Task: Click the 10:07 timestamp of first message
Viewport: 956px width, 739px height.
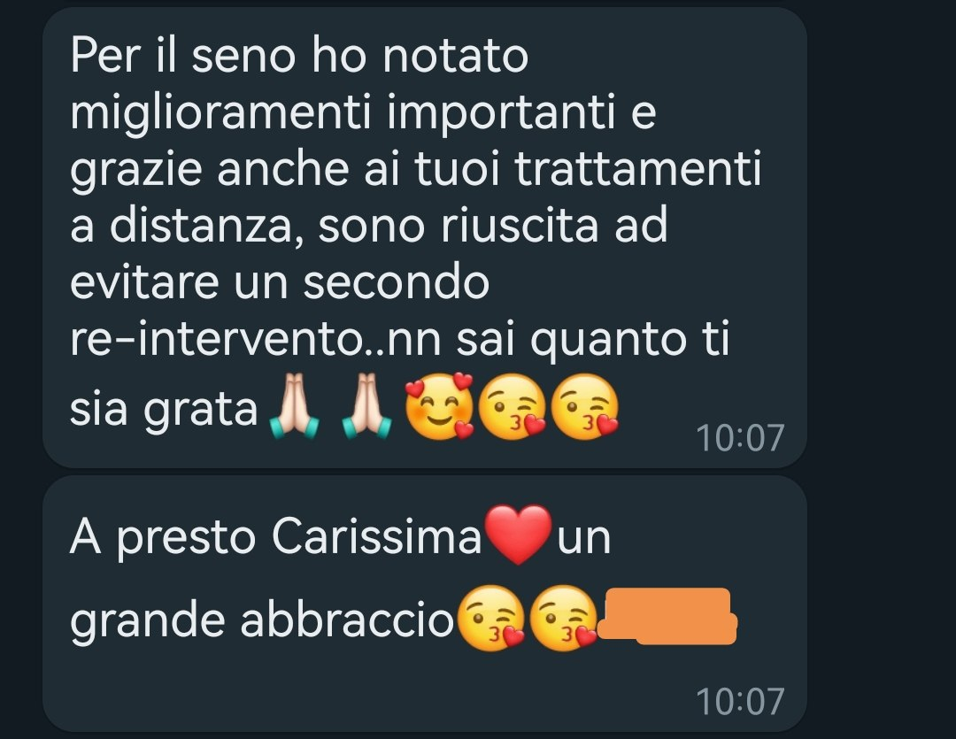Action: pyautogui.click(x=739, y=438)
